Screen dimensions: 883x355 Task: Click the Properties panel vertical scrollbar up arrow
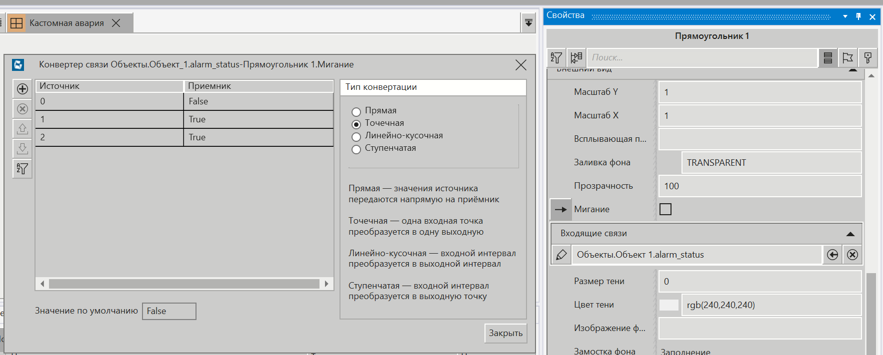[871, 76]
